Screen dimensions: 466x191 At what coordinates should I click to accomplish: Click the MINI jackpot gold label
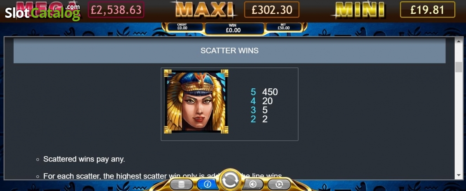(360, 10)
